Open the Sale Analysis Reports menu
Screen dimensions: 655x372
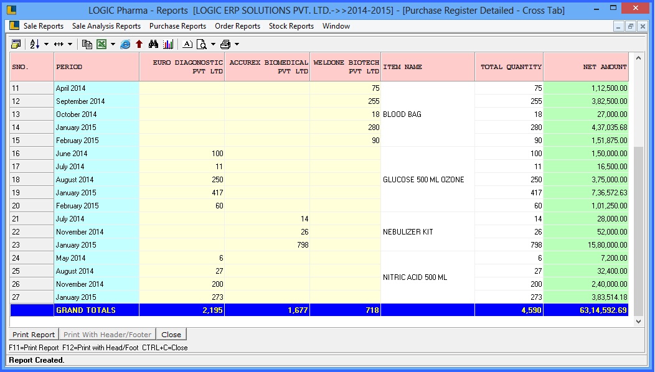[x=106, y=26]
